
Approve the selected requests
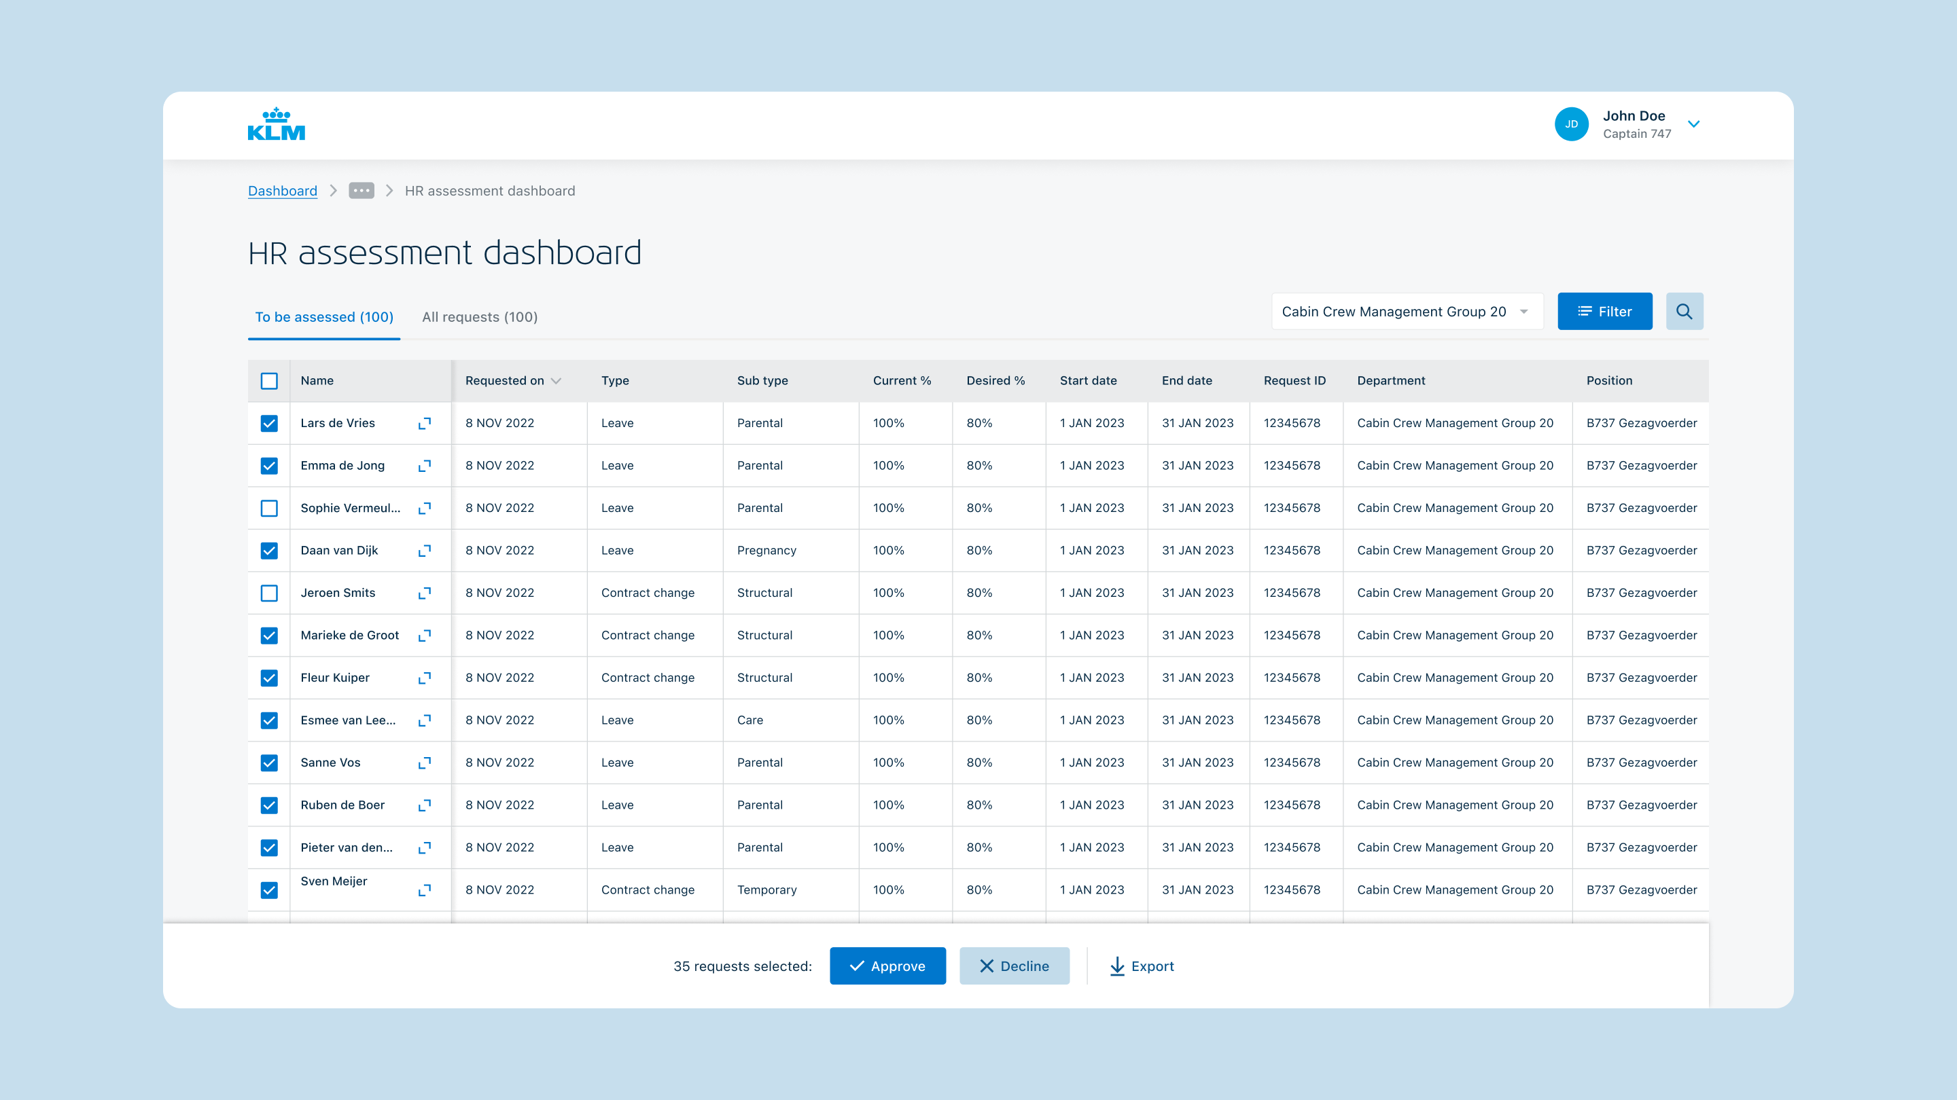point(887,966)
